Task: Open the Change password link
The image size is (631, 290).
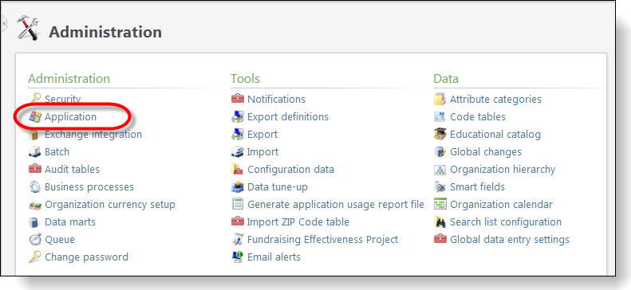Action: click(86, 257)
